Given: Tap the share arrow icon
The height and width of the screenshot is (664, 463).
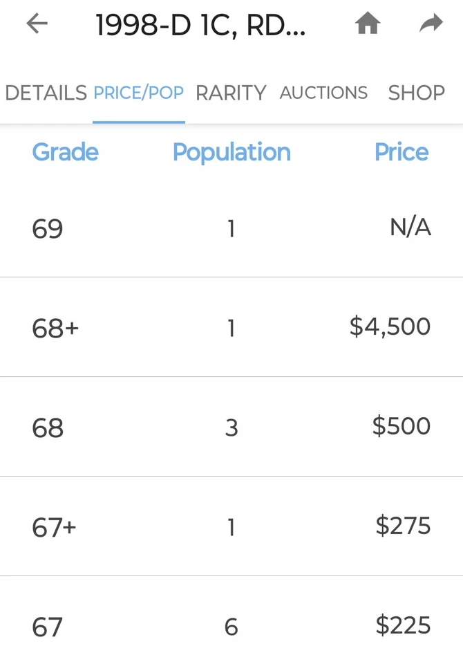Looking at the screenshot, I should (431, 24).
